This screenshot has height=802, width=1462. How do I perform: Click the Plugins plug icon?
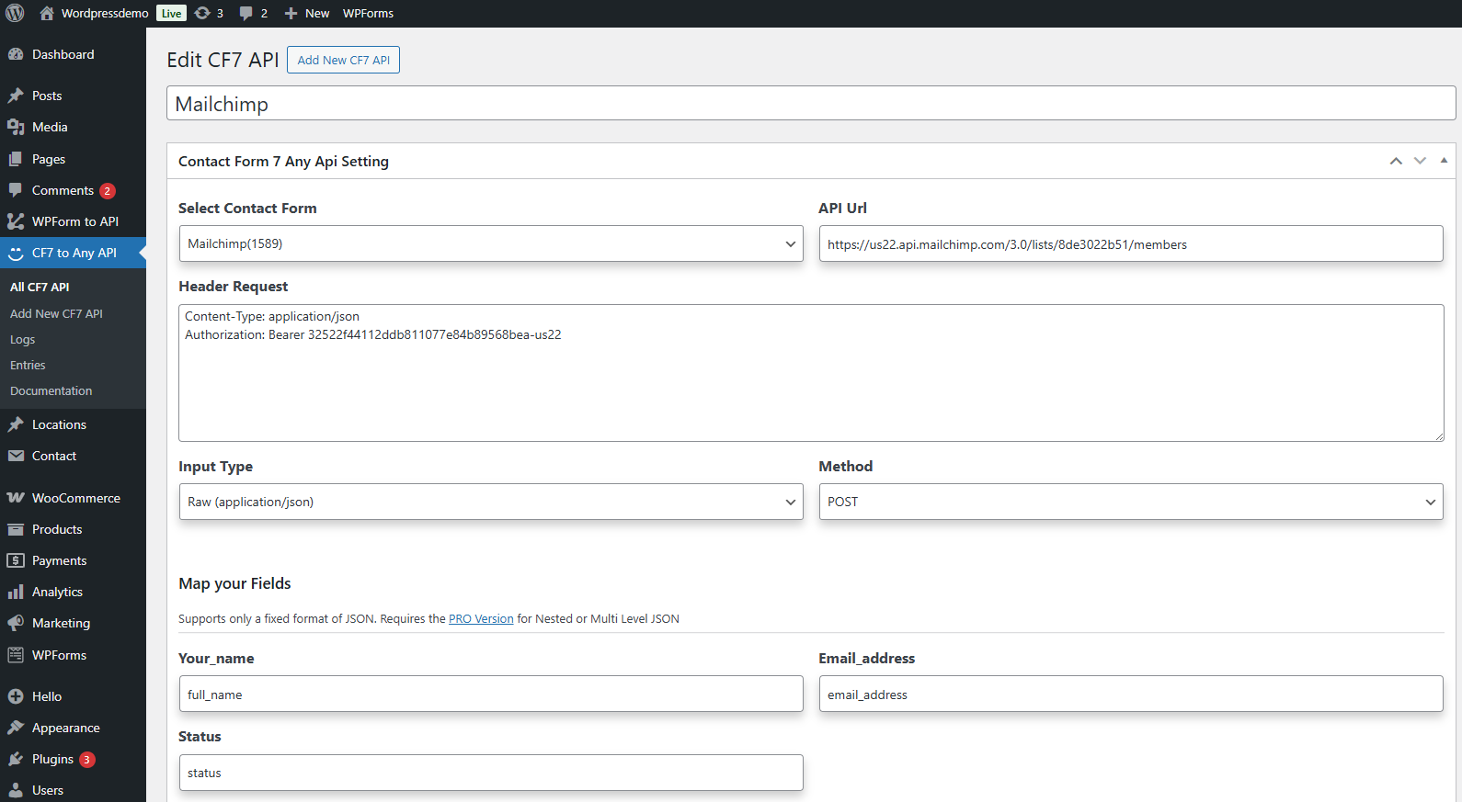pos(16,759)
